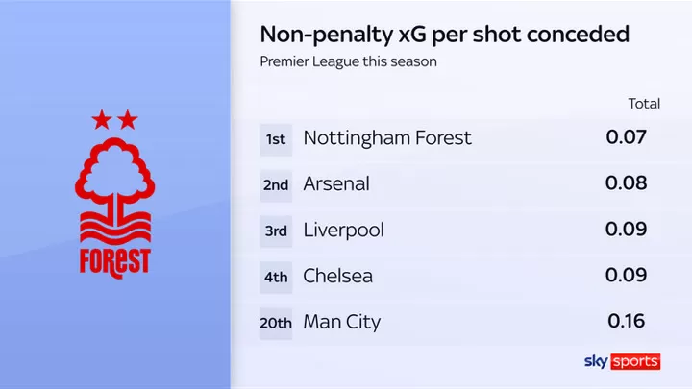Click the 4th rank badge
The width and height of the screenshot is (692, 389).
[276, 278]
